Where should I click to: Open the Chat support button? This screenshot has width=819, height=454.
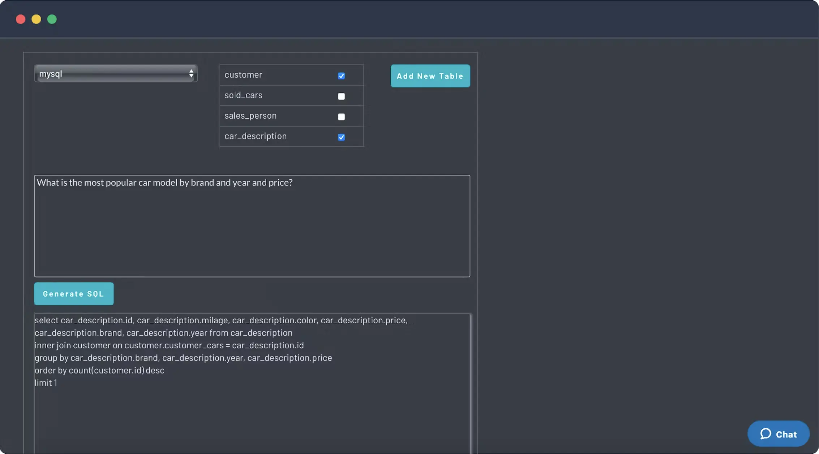[786, 434]
